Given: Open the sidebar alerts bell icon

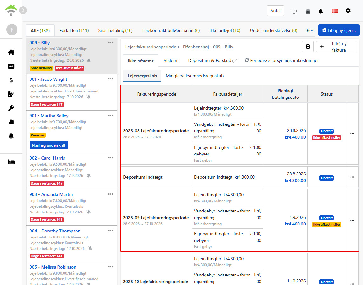Looking at the screenshot, I should (11, 136).
